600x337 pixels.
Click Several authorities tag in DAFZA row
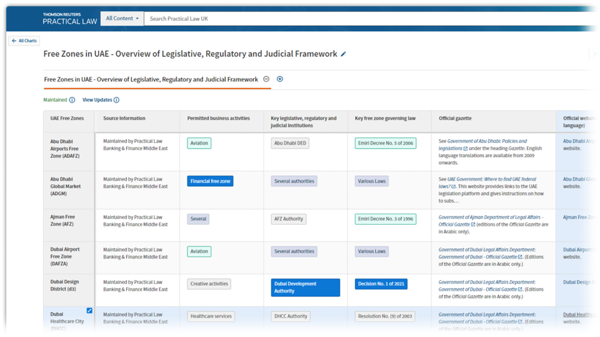294,251
